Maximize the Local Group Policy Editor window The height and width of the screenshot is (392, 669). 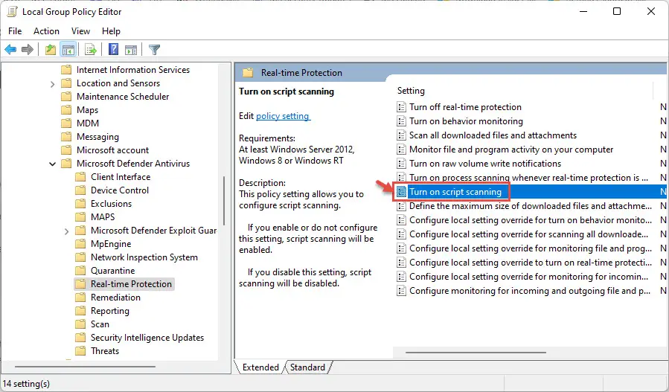(617, 11)
